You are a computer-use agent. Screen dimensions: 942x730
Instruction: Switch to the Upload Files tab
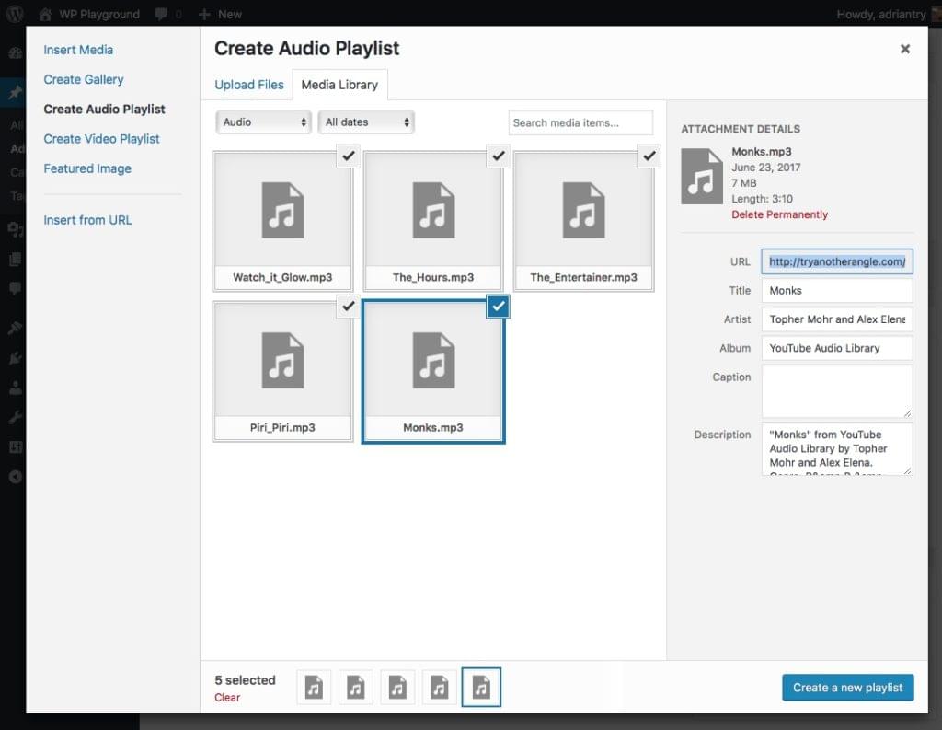click(248, 84)
